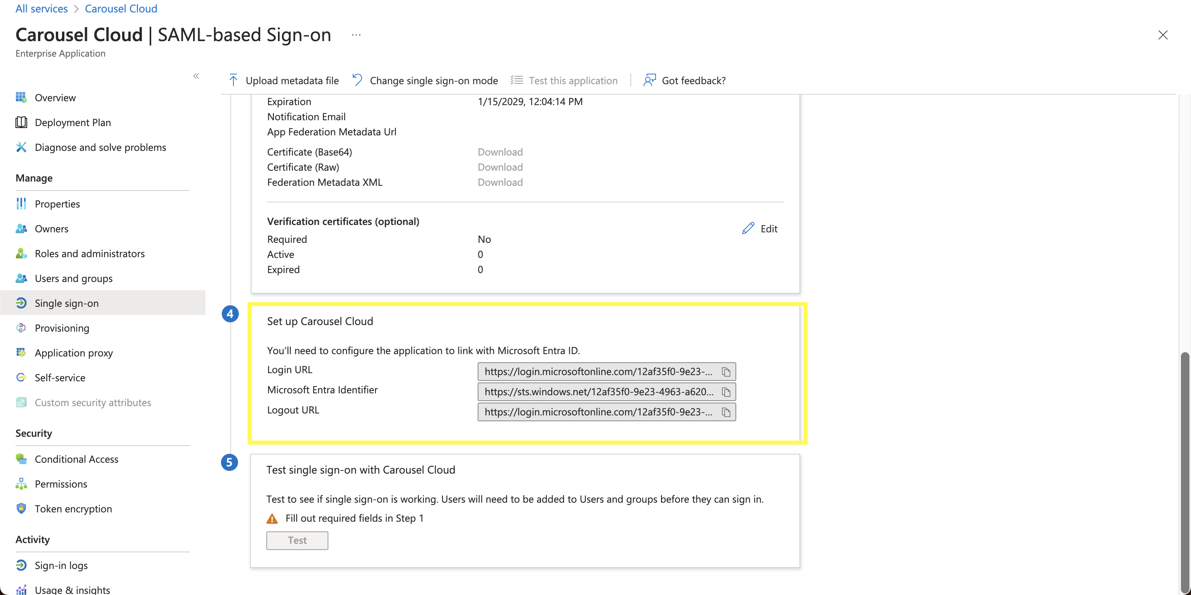Open Users and groups

73,278
